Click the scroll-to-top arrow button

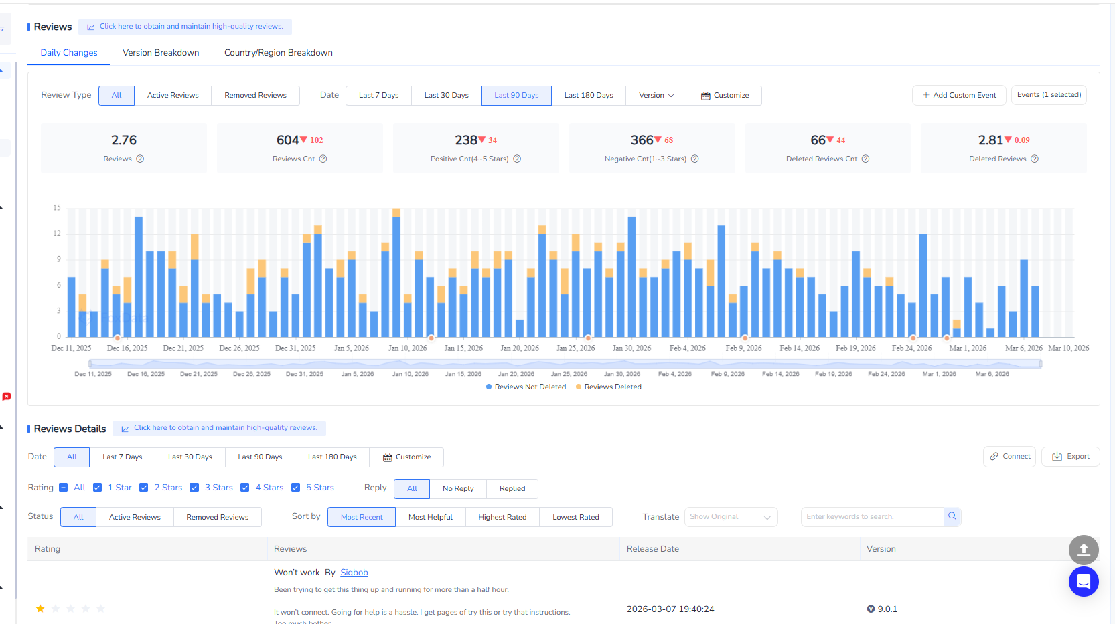(x=1083, y=550)
